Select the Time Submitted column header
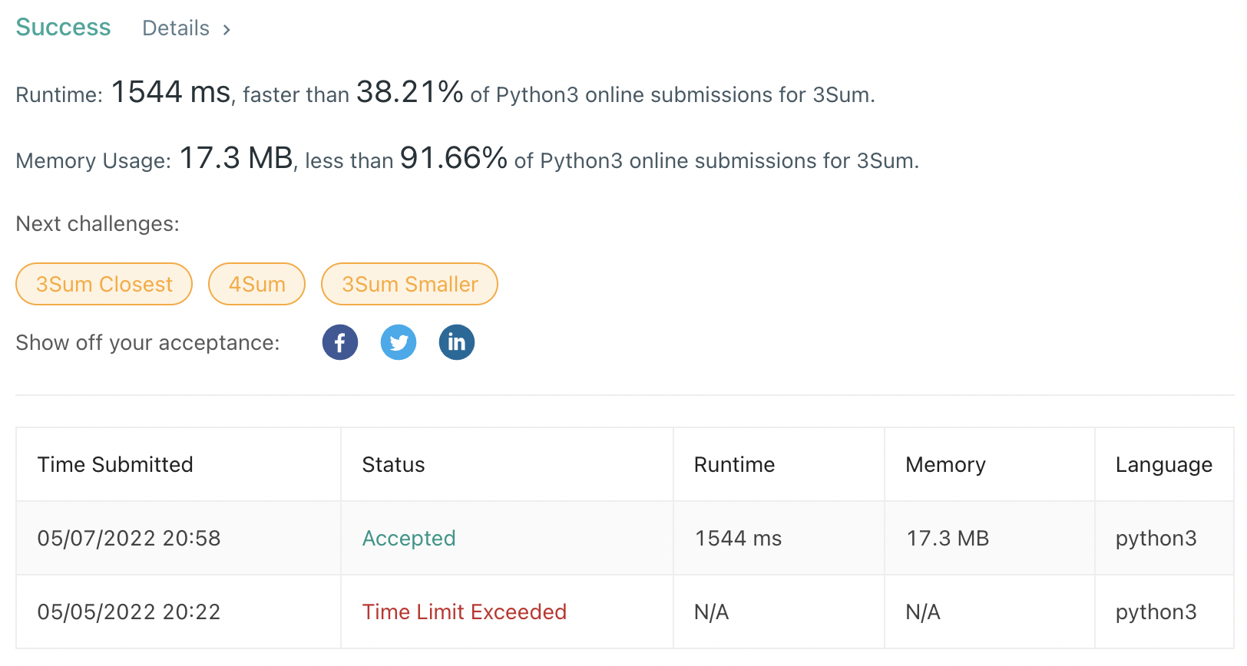Viewport: 1247px width, 666px height. pos(115,464)
